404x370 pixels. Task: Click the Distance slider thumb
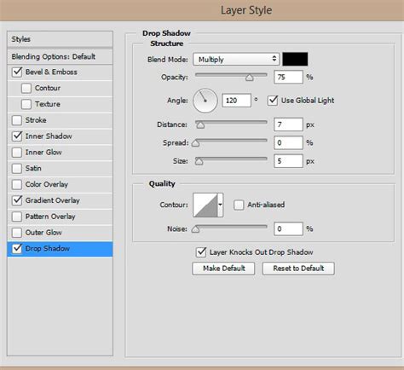[x=200, y=124]
